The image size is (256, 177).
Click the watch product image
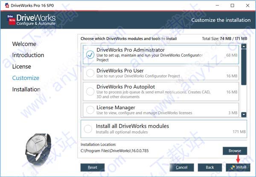[38, 150]
